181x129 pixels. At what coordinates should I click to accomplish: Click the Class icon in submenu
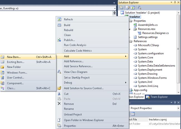click(x=2, y=88)
